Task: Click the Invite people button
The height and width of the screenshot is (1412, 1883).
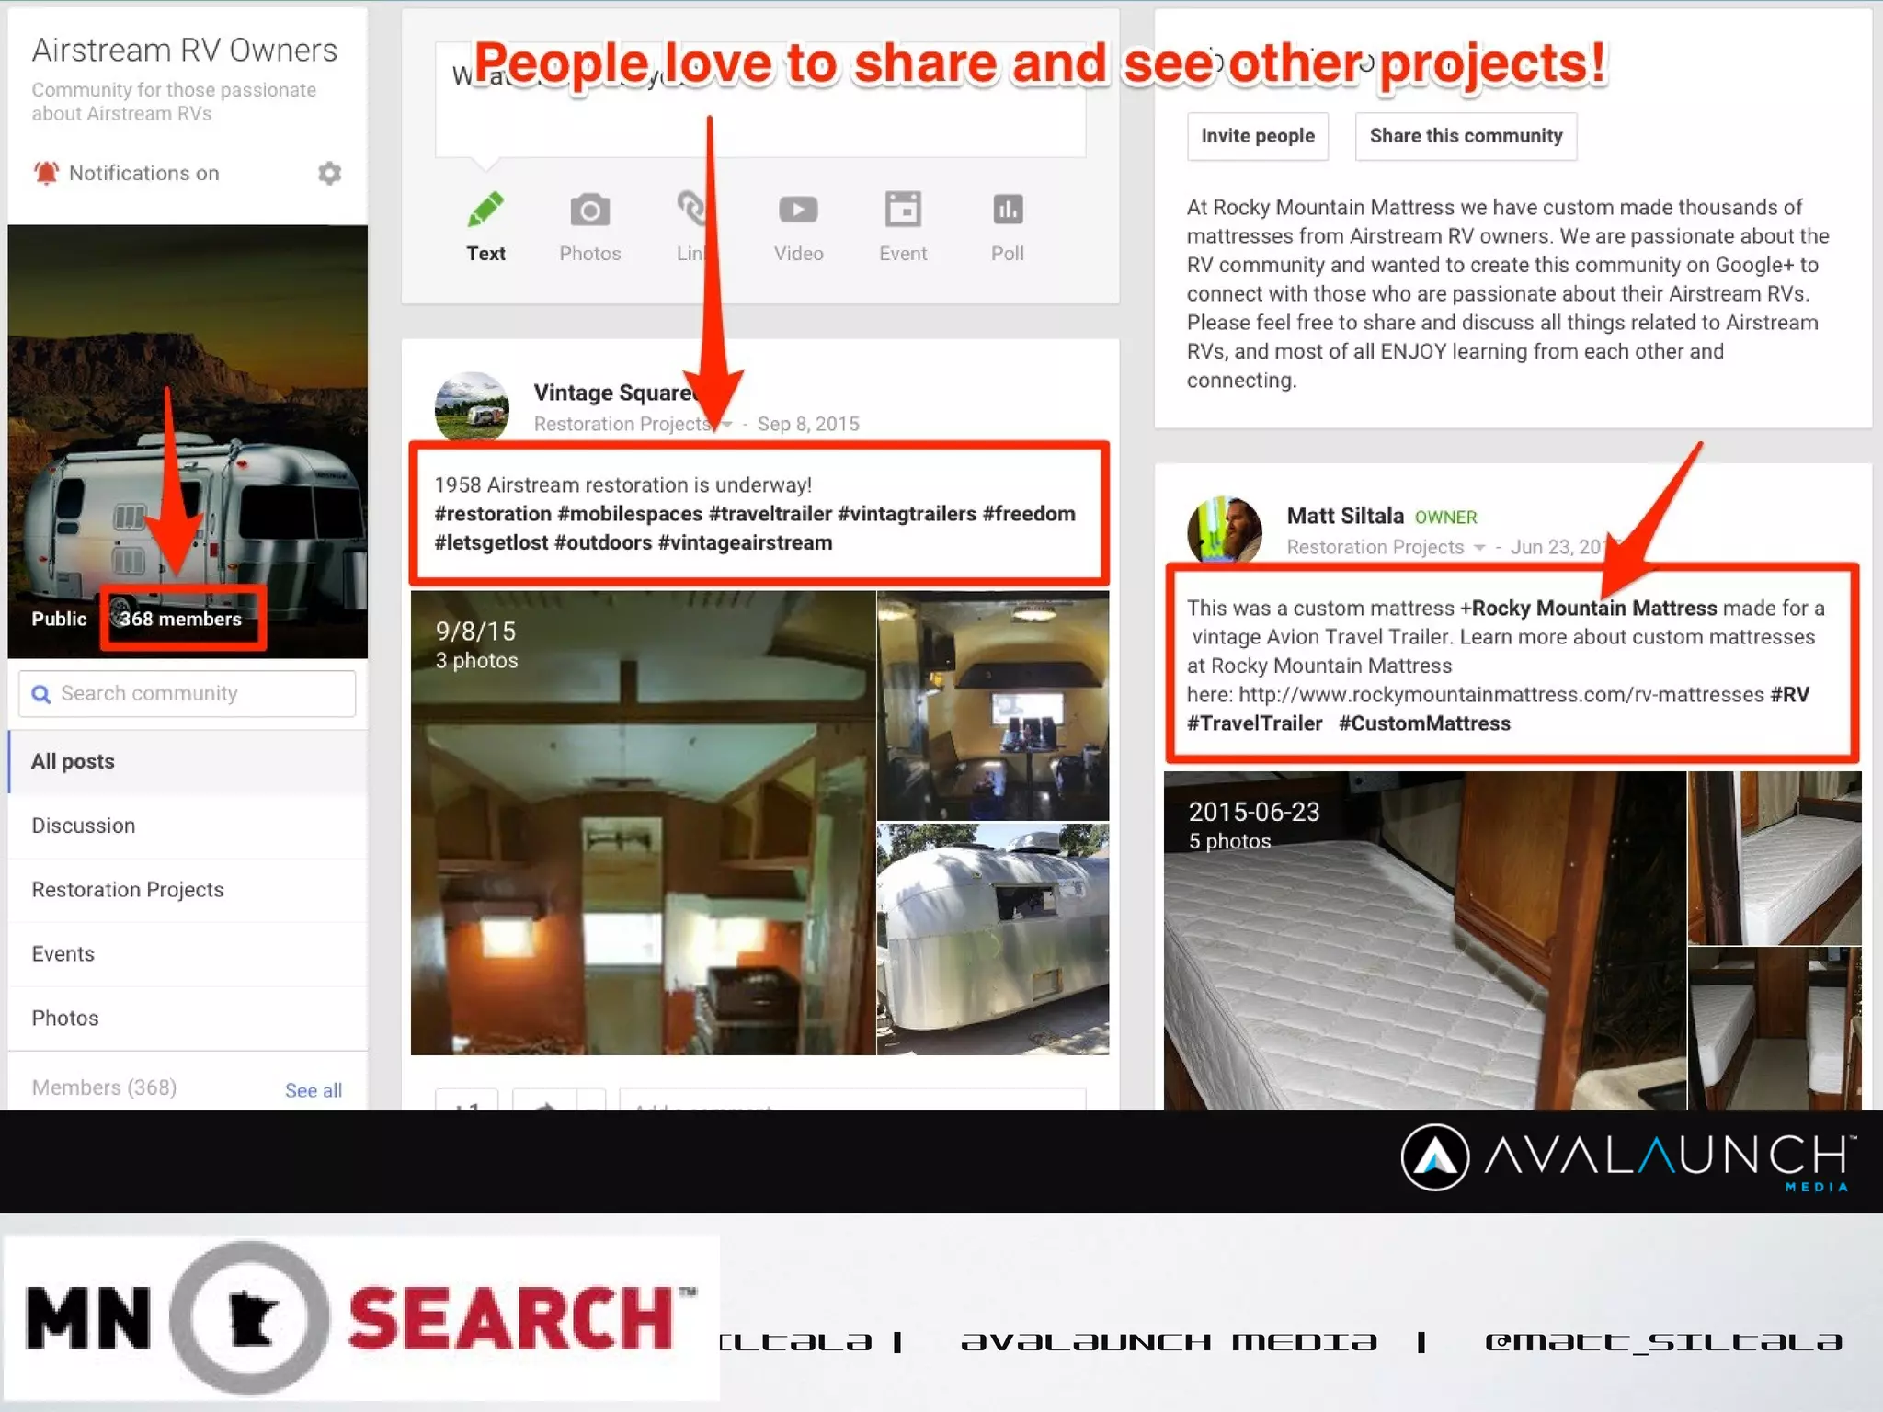Action: pyautogui.click(x=1257, y=136)
